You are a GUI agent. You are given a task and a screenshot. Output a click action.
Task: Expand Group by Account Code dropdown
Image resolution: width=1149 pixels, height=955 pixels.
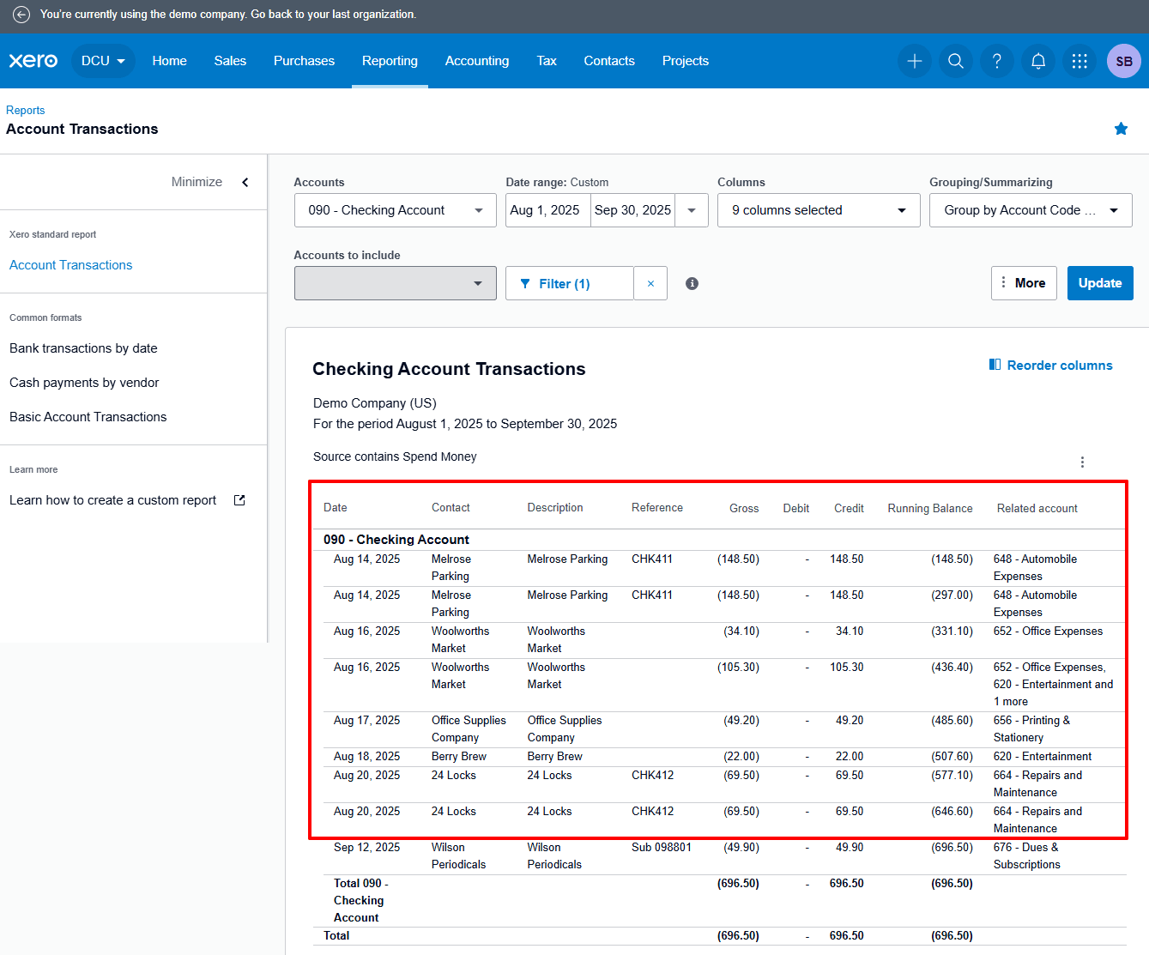point(1030,210)
